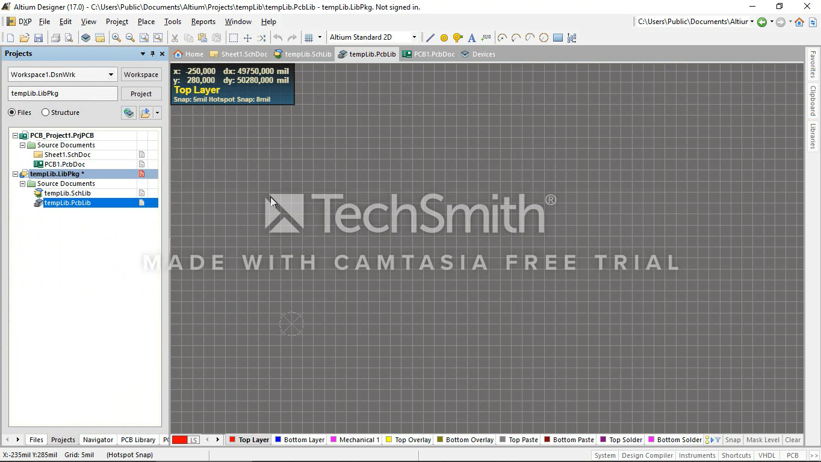Image resolution: width=821 pixels, height=462 pixels.
Task: Select the Structure radio button
Action: tap(45, 112)
